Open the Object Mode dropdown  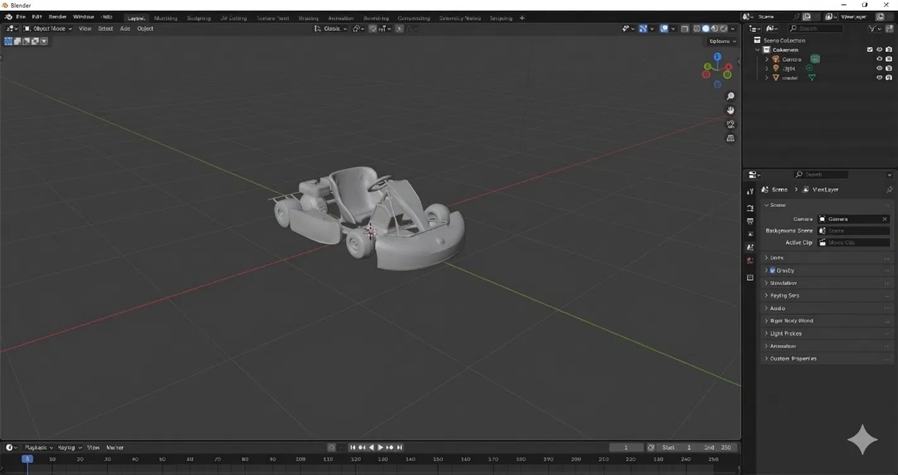pos(48,29)
